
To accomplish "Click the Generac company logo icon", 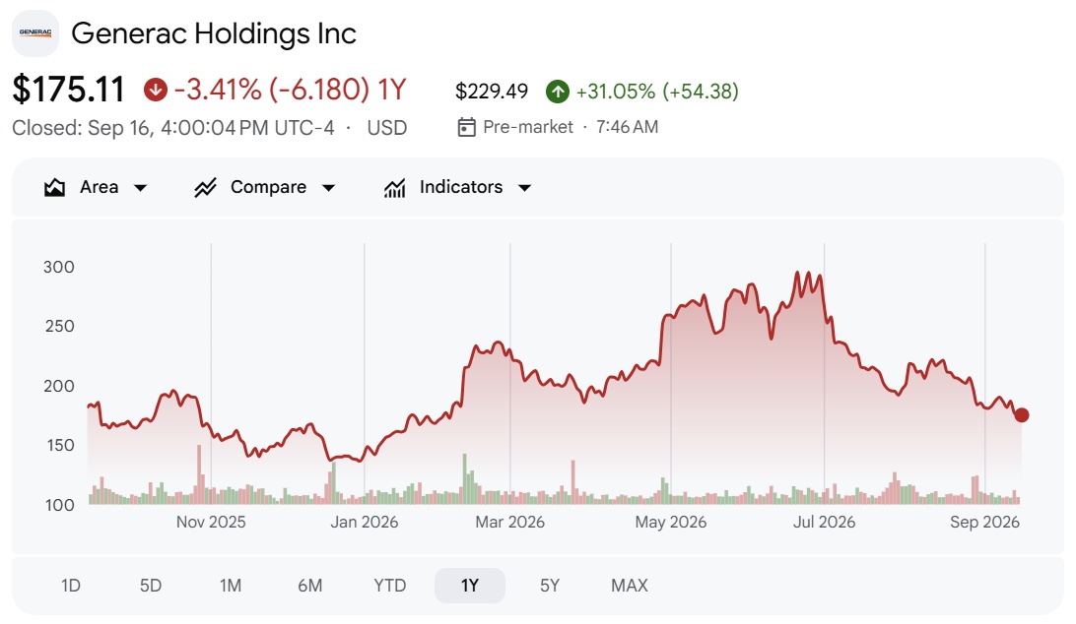I will tap(35, 32).
